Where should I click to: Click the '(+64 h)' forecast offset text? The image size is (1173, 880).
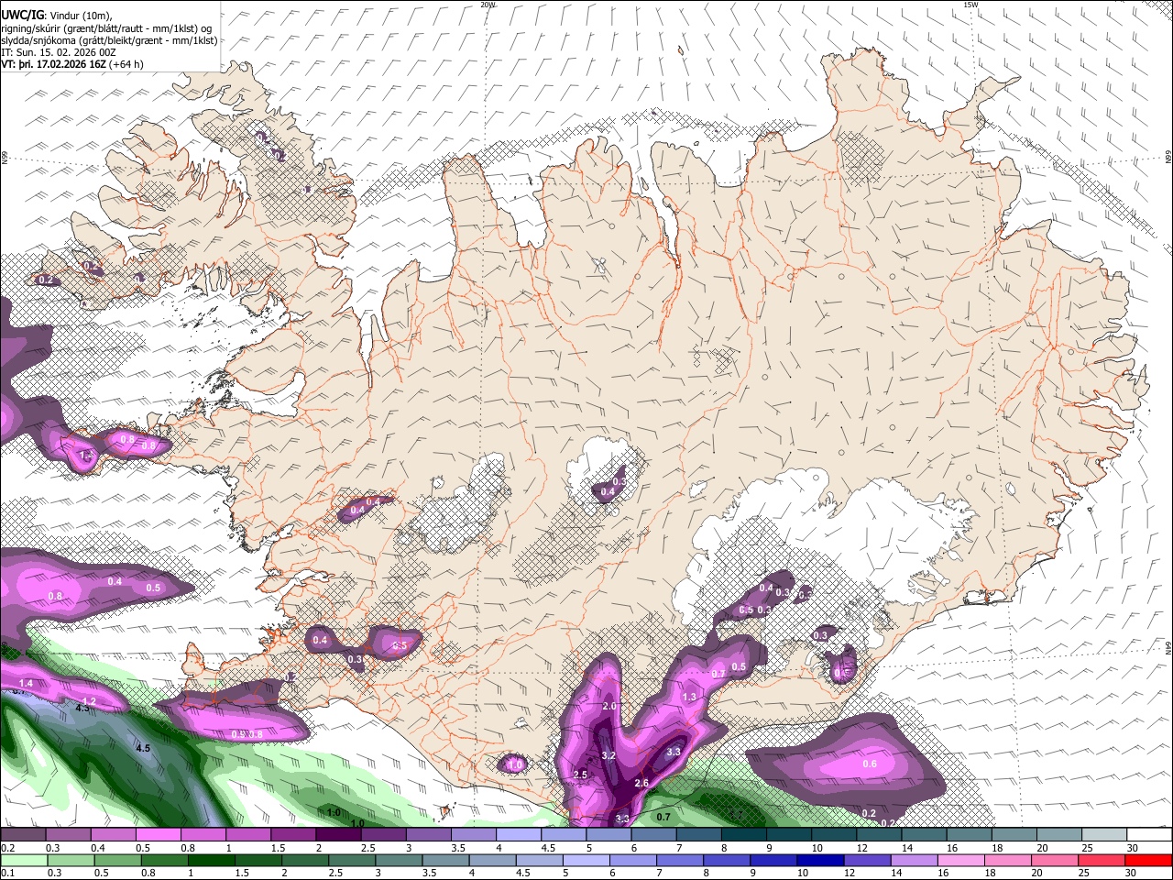(126, 64)
